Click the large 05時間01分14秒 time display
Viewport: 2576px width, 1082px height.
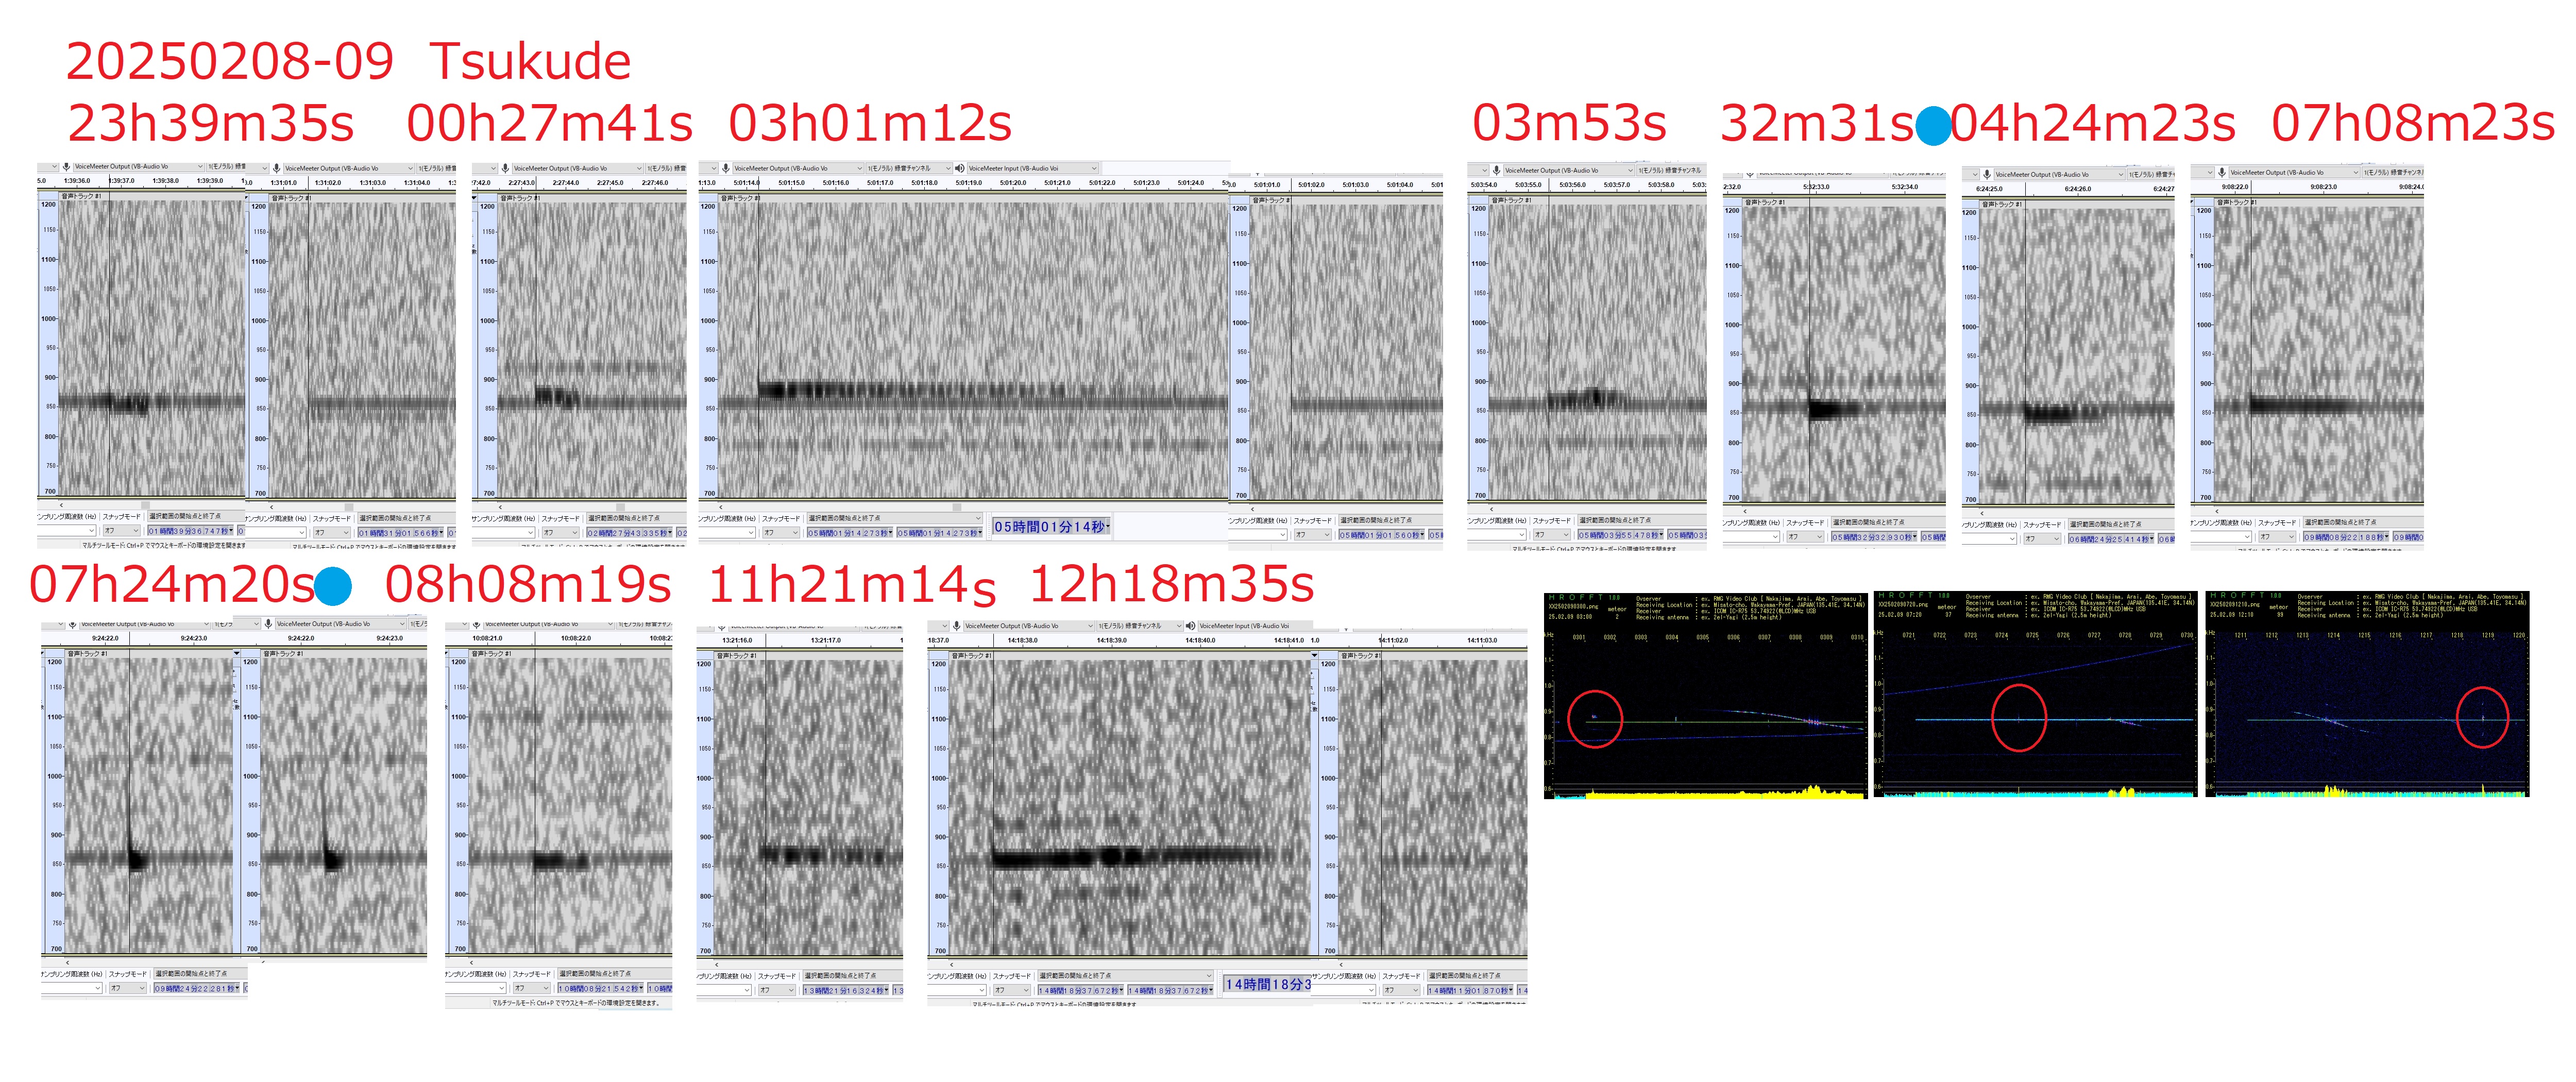[x=1051, y=527]
